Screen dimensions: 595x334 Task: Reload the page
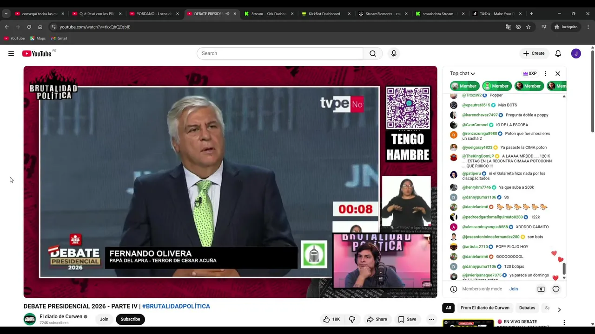coord(29,27)
